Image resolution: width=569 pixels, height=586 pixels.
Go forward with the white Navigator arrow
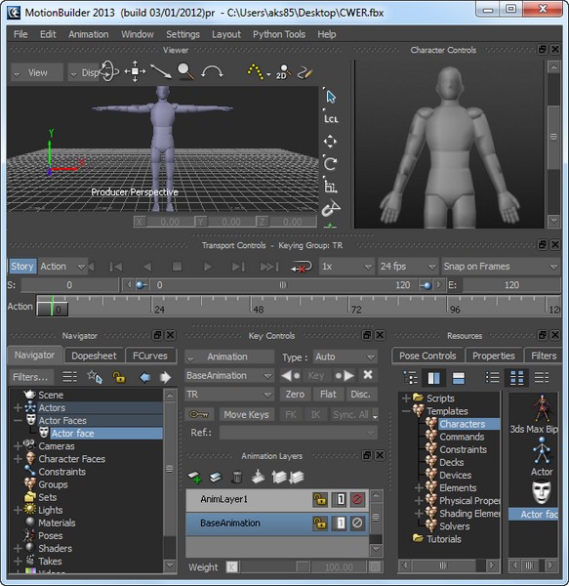(165, 377)
